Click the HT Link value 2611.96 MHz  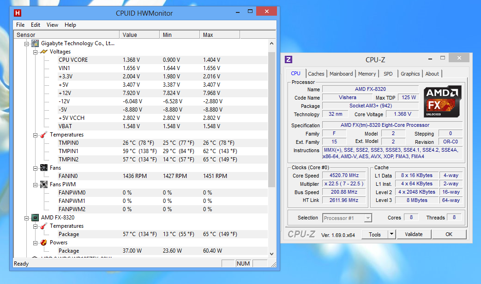point(344,200)
